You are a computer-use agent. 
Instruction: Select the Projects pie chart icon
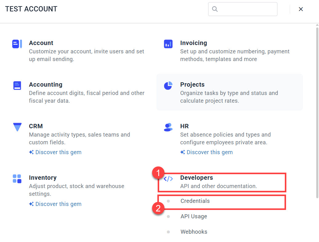(x=168, y=86)
